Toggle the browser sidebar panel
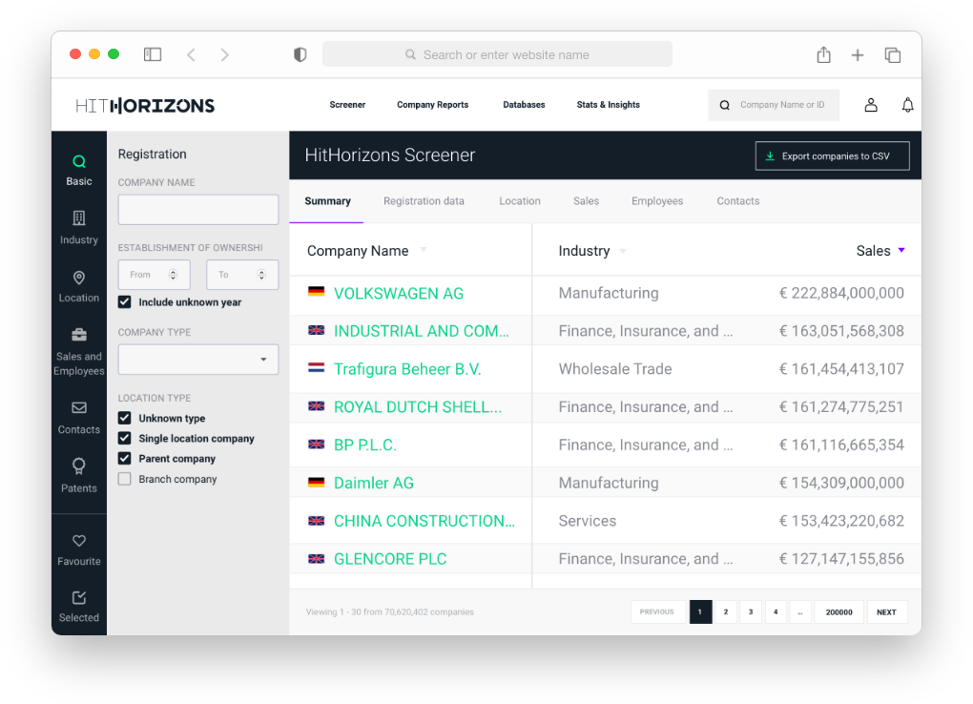The image size is (973, 704). click(x=153, y=54)
